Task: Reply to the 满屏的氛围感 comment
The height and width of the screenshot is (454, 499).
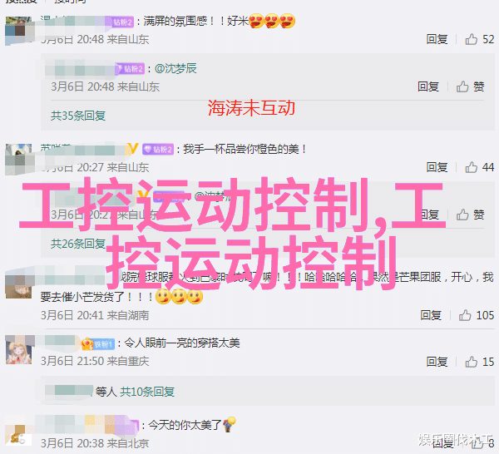Action: coord(437,39)
